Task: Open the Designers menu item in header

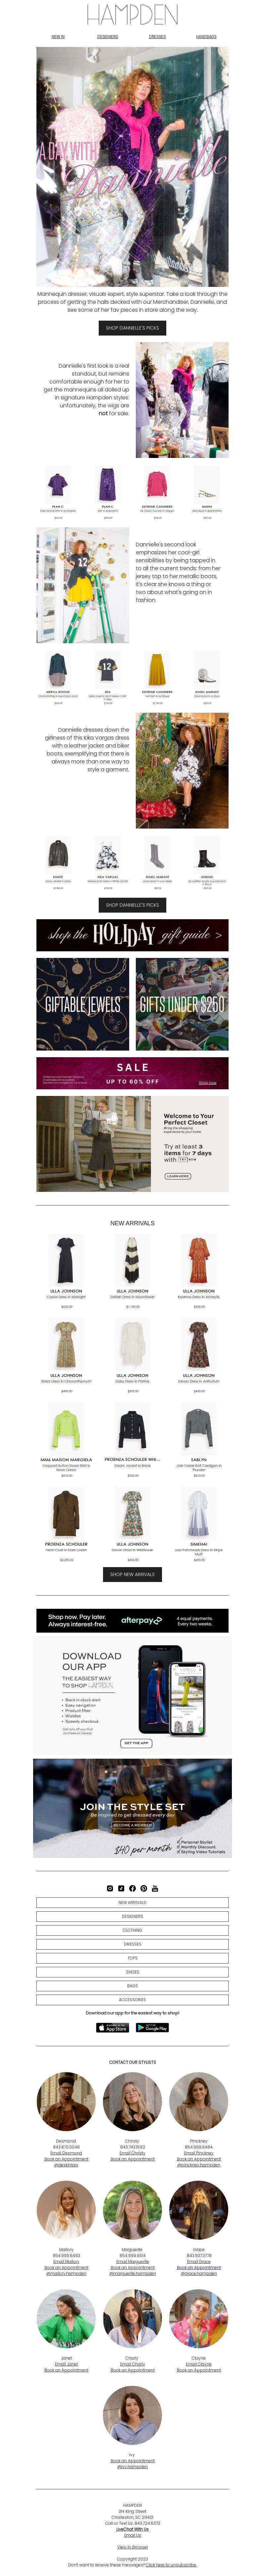Action: [107, 37]
